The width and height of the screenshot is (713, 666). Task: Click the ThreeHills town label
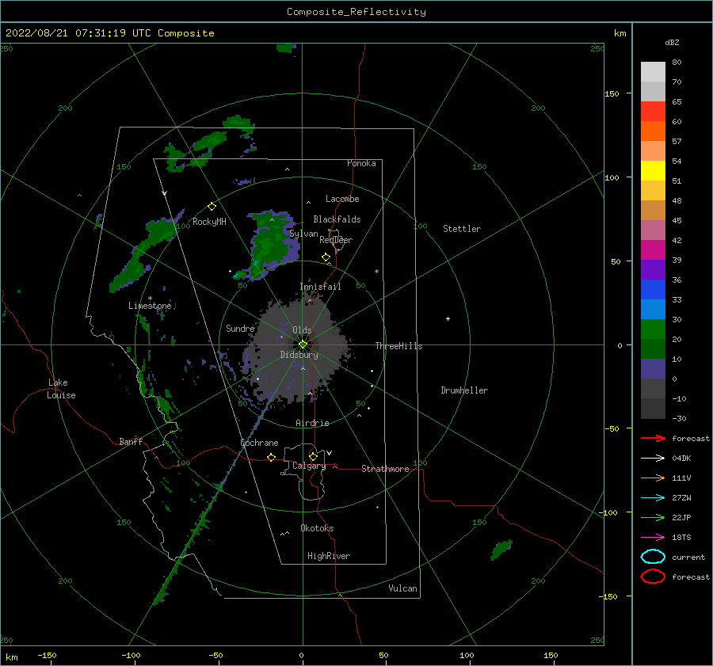[398, 346]
